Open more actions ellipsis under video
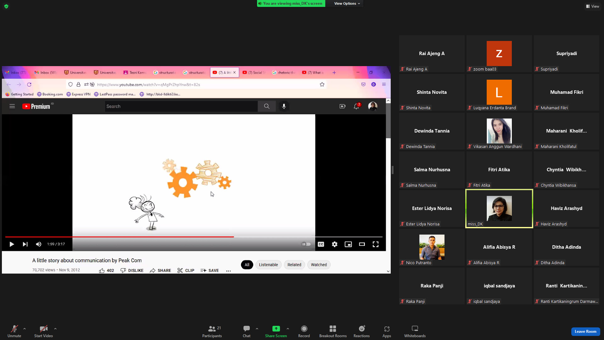 pyautogui.click(x=228, y=271)
